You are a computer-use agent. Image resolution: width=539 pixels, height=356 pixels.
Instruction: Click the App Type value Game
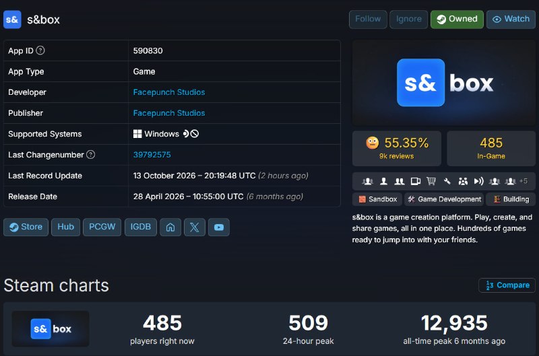point(144,72)
